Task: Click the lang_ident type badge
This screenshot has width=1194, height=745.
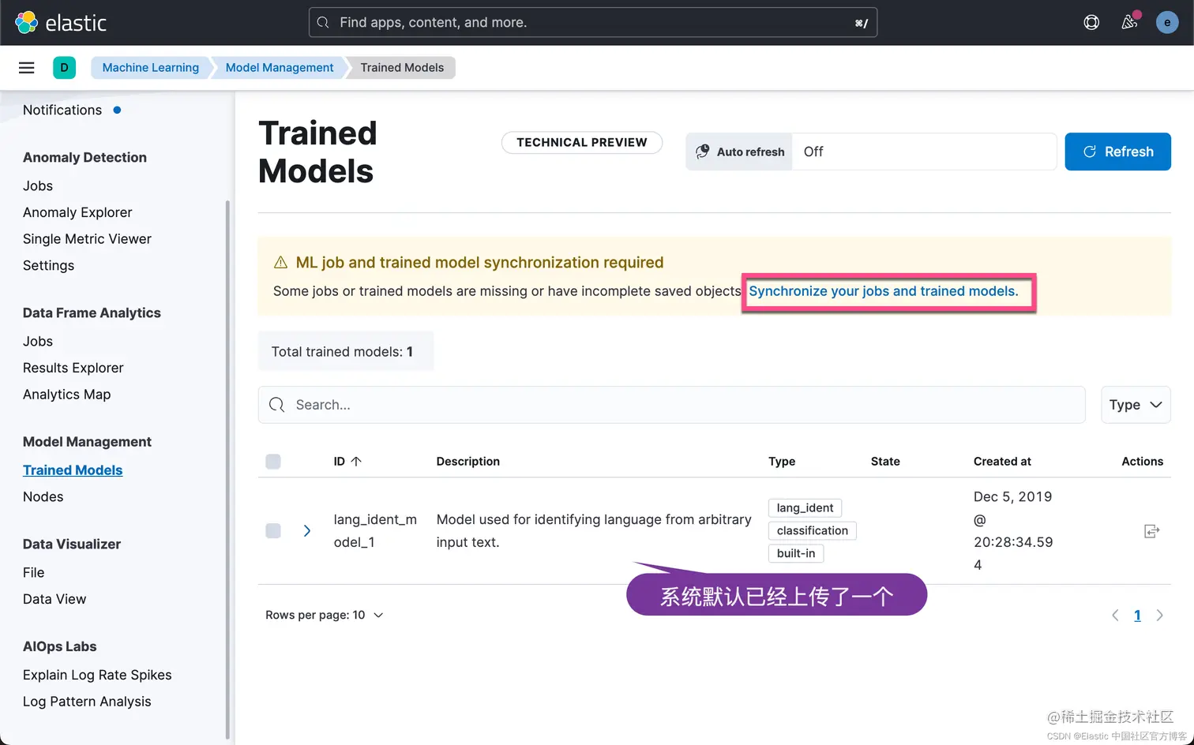Action: [x=805, y=508]
